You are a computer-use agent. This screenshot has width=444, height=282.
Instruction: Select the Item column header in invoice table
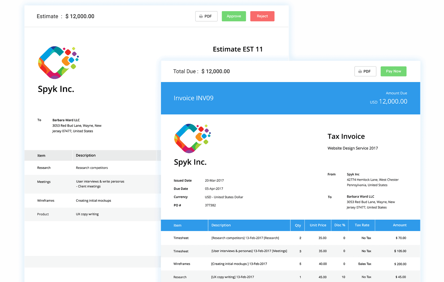[178, 225]
